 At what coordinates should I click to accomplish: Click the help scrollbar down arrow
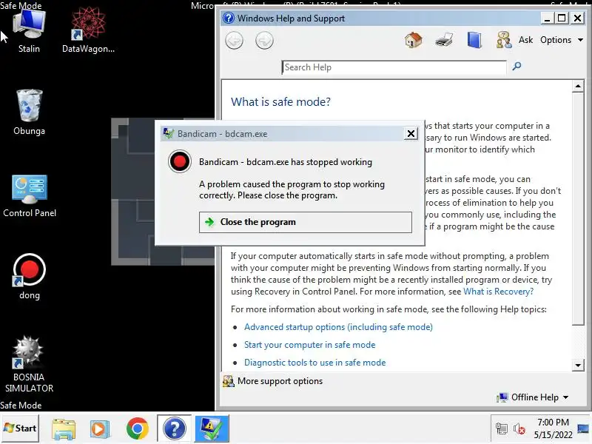(578, 365)
